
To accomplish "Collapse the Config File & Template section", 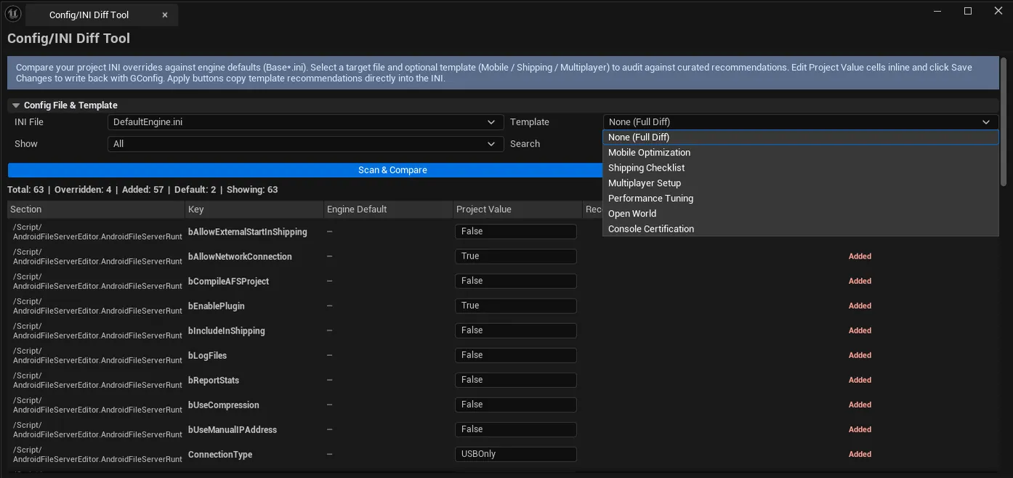I will click(x=16, y=105).
